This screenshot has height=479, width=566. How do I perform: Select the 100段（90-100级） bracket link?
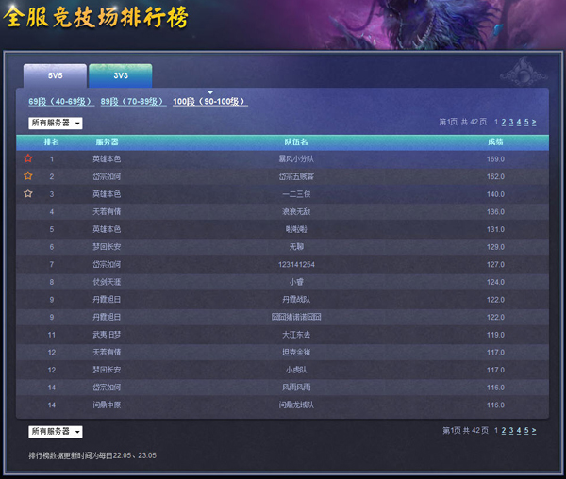tap(209, 102)
